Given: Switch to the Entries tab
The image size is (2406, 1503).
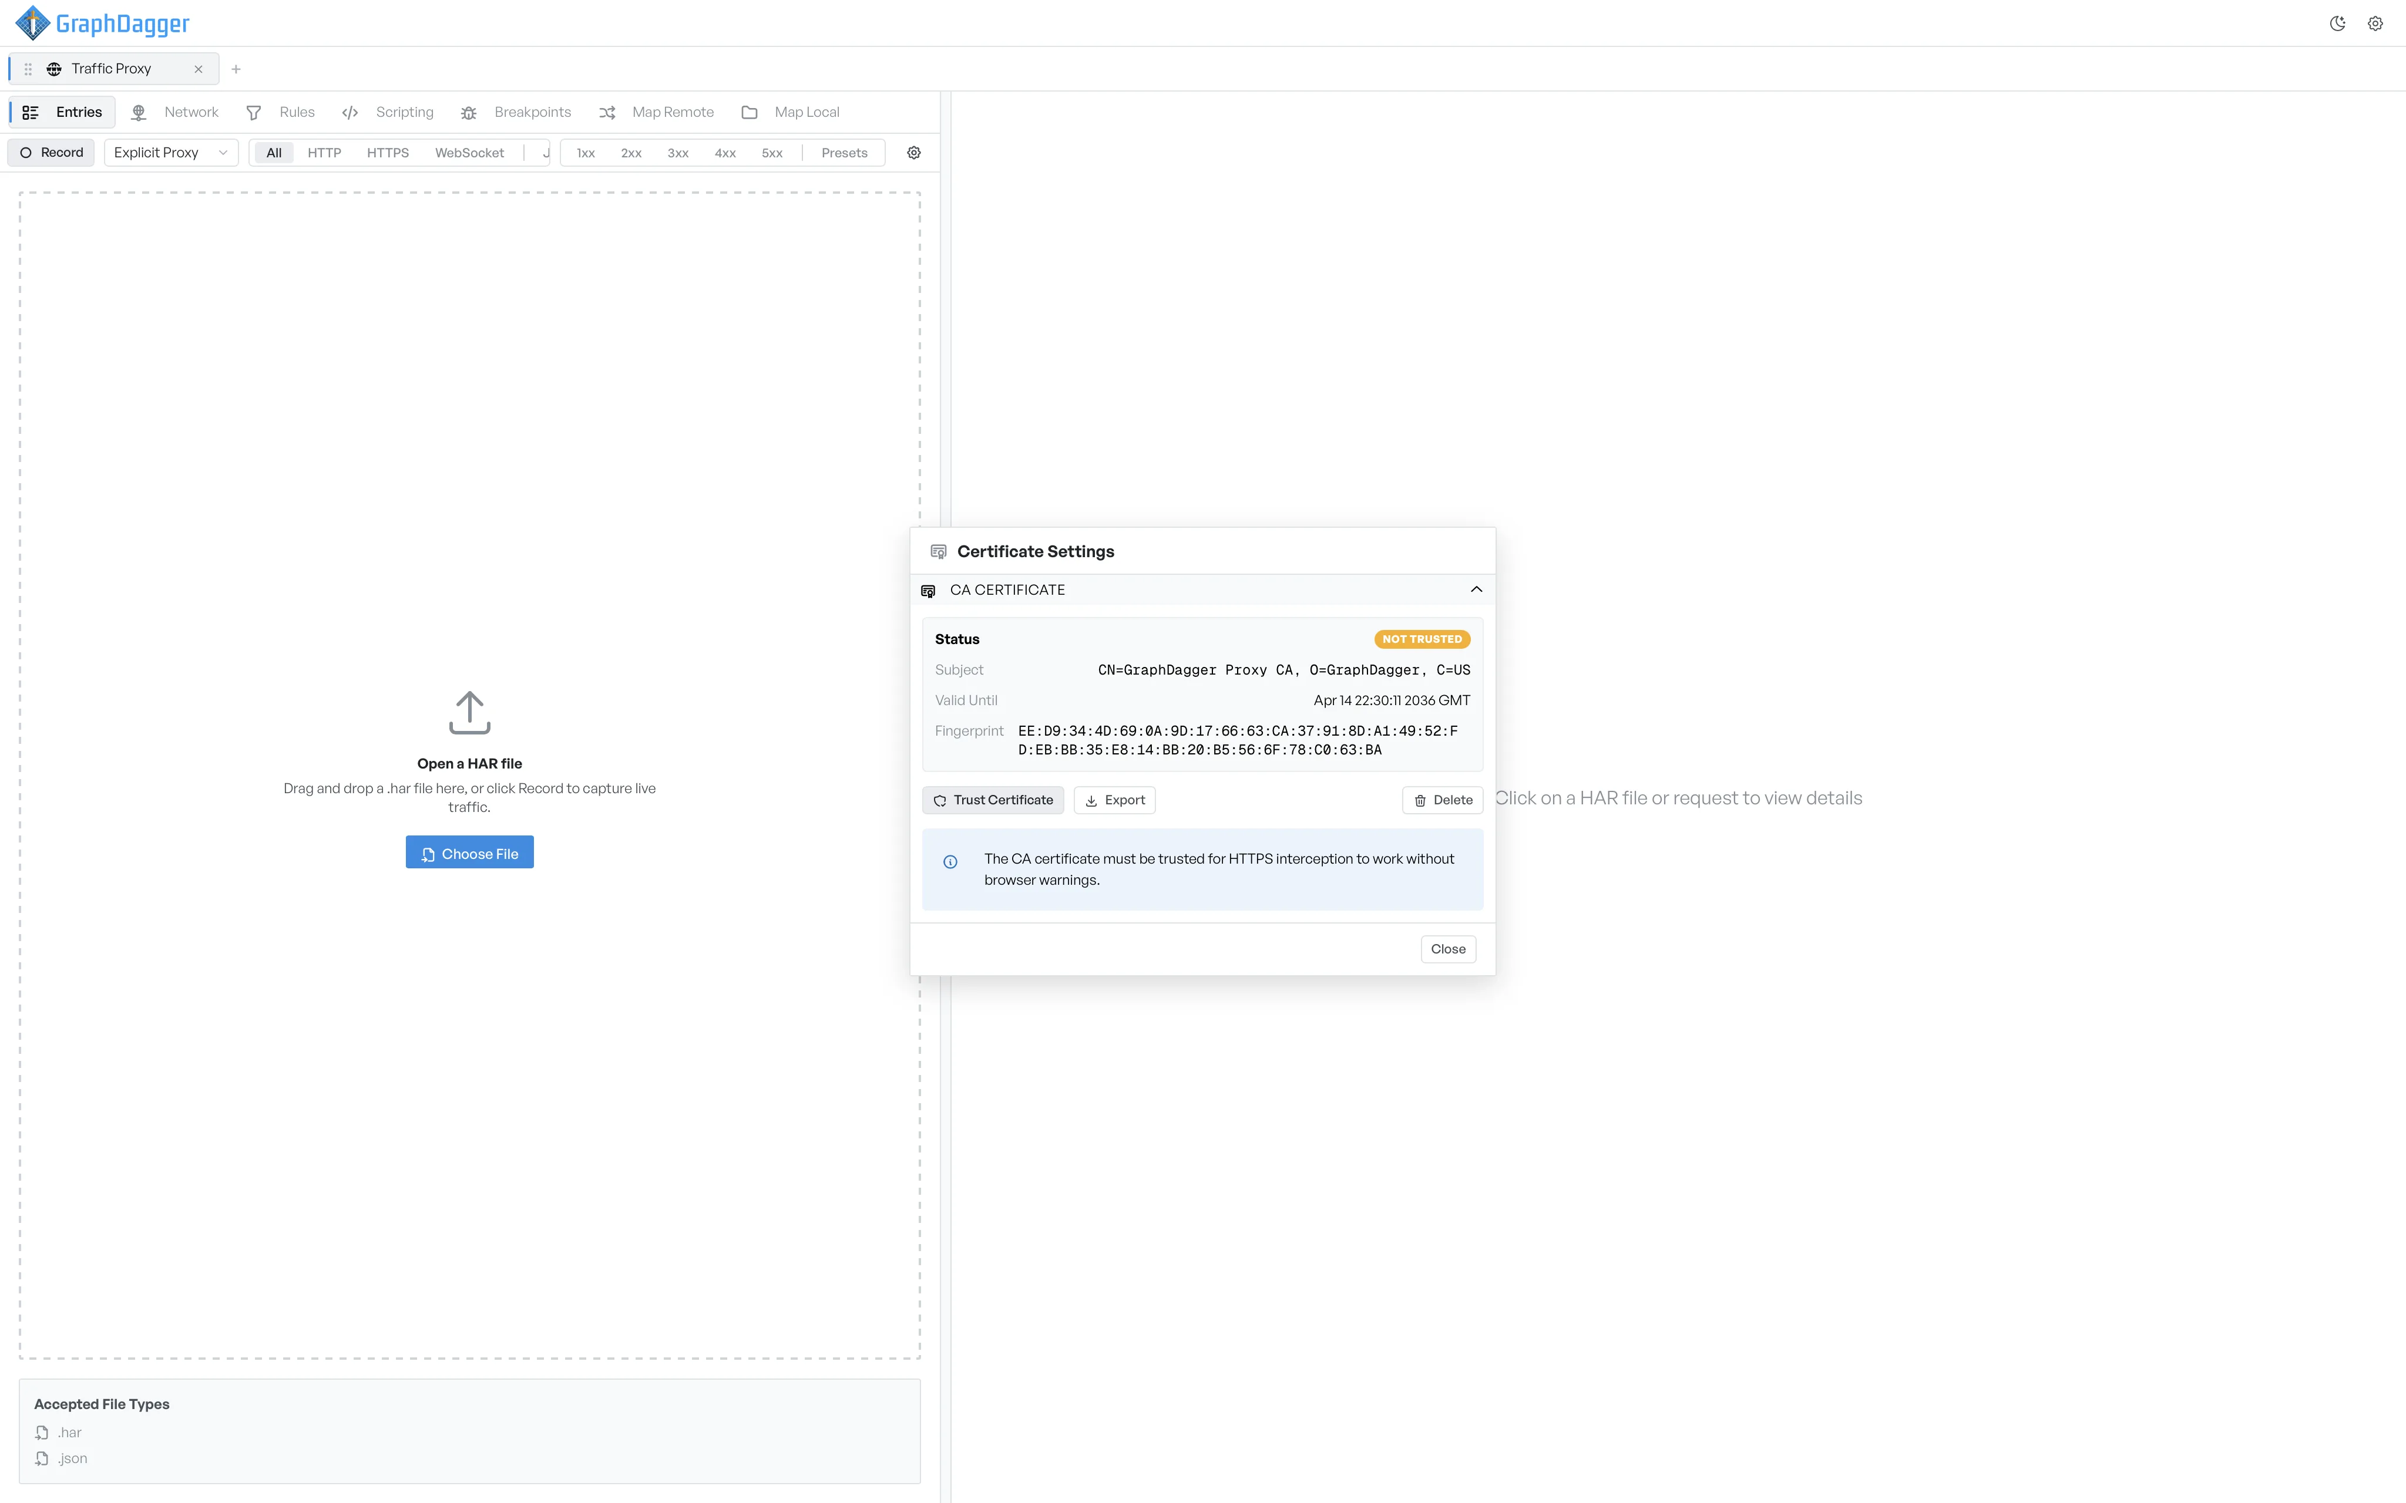Looking at the screenshot, I should 63,112.
